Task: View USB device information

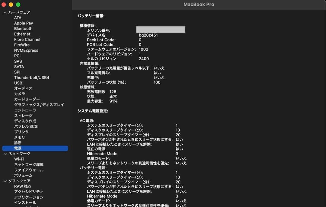Action: coord(18,83)
